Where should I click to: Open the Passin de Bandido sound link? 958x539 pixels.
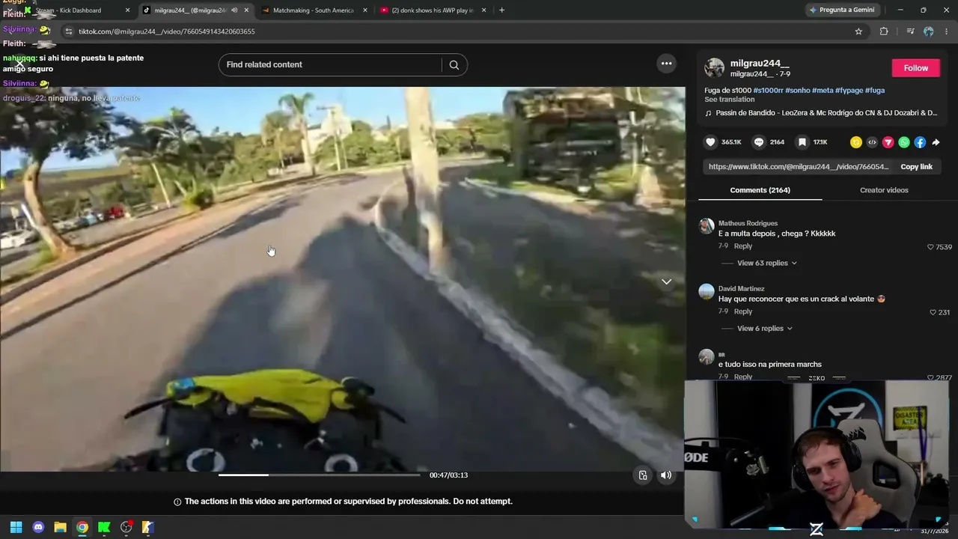coord(826,113)
